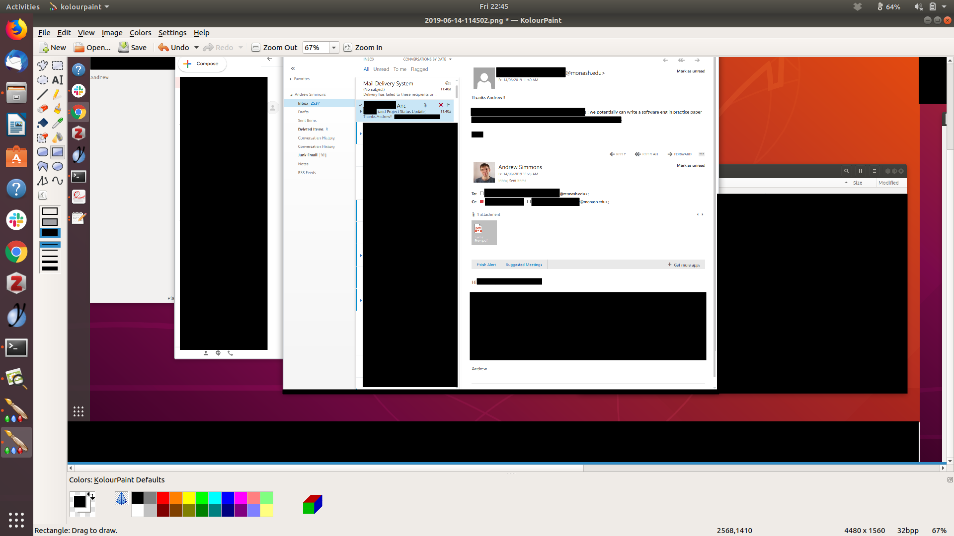The image size is (954, 536).
Task: Open the Undo history dropdown arrow
Action: point(196,48)
